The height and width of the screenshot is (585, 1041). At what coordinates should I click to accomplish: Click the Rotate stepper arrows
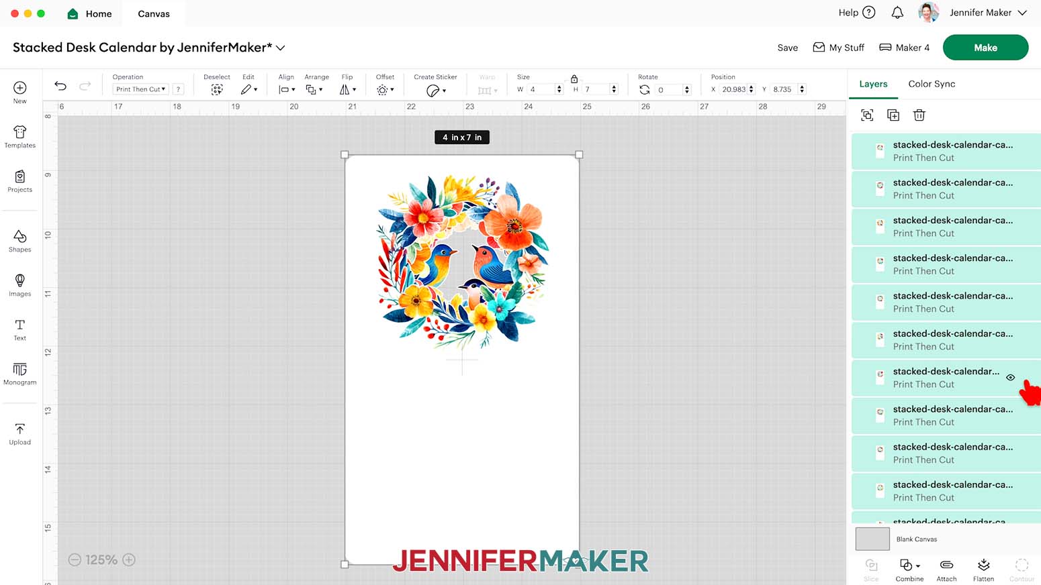686,89
